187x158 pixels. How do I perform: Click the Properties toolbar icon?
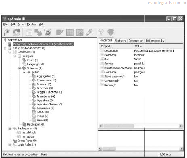(x=28, y=33)
